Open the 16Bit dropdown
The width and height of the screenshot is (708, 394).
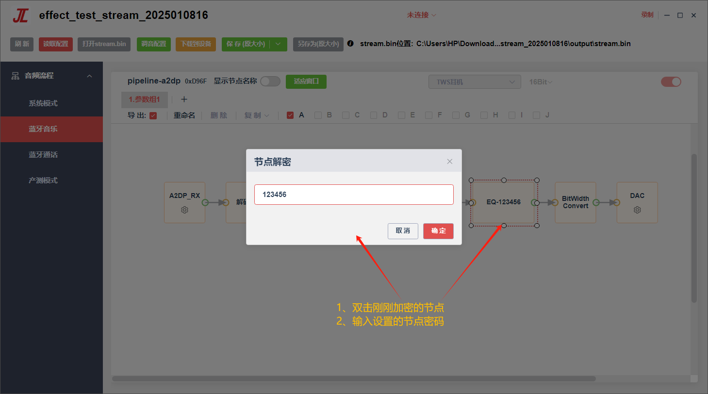click(541, 82)
